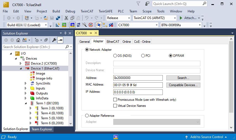Click the Address input field

(138, 78)
